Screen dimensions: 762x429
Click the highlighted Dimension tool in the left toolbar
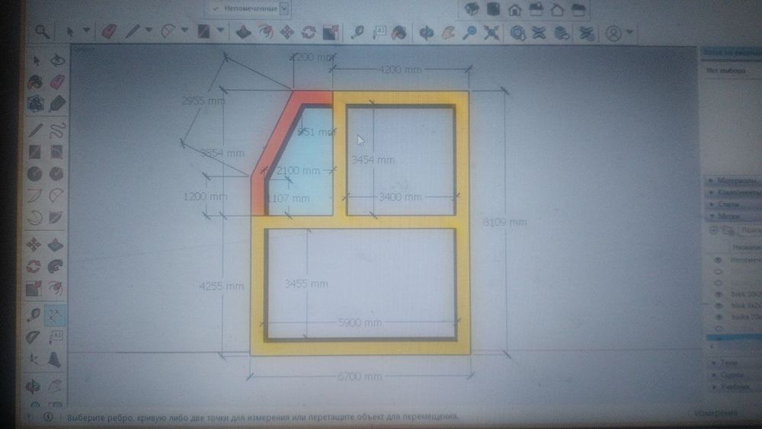(55, 315)
